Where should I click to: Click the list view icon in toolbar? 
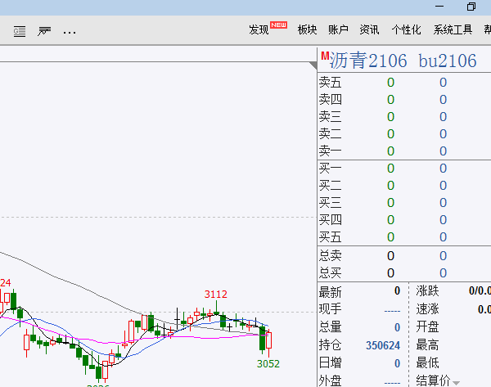pyautogui.click(x=20, y=31)
